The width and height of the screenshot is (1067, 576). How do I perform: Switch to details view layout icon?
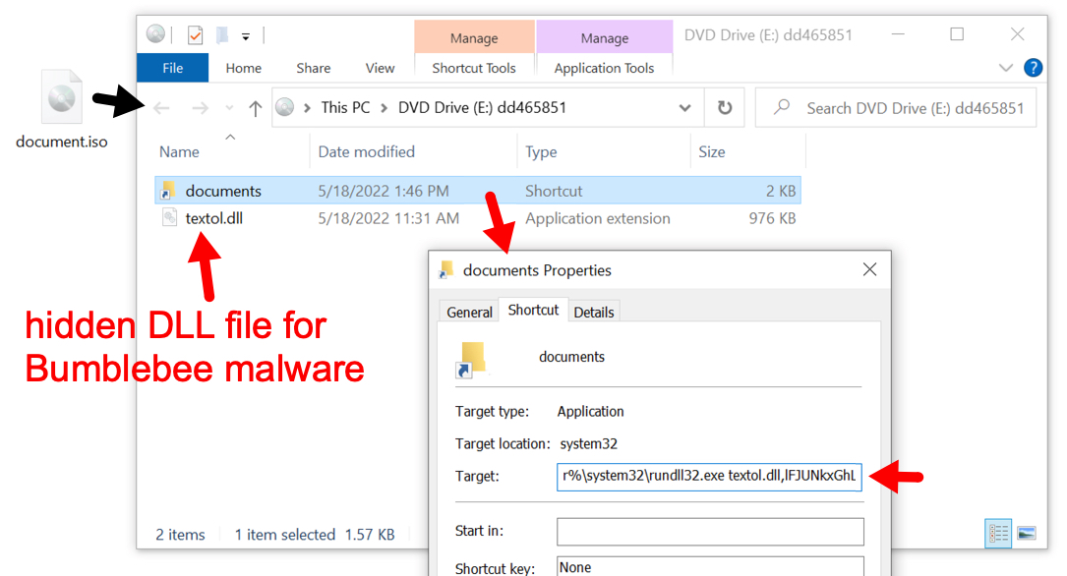pos(998,533)
